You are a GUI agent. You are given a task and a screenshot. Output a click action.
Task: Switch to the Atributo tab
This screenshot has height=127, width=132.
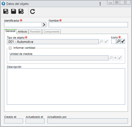click(22, 31)
